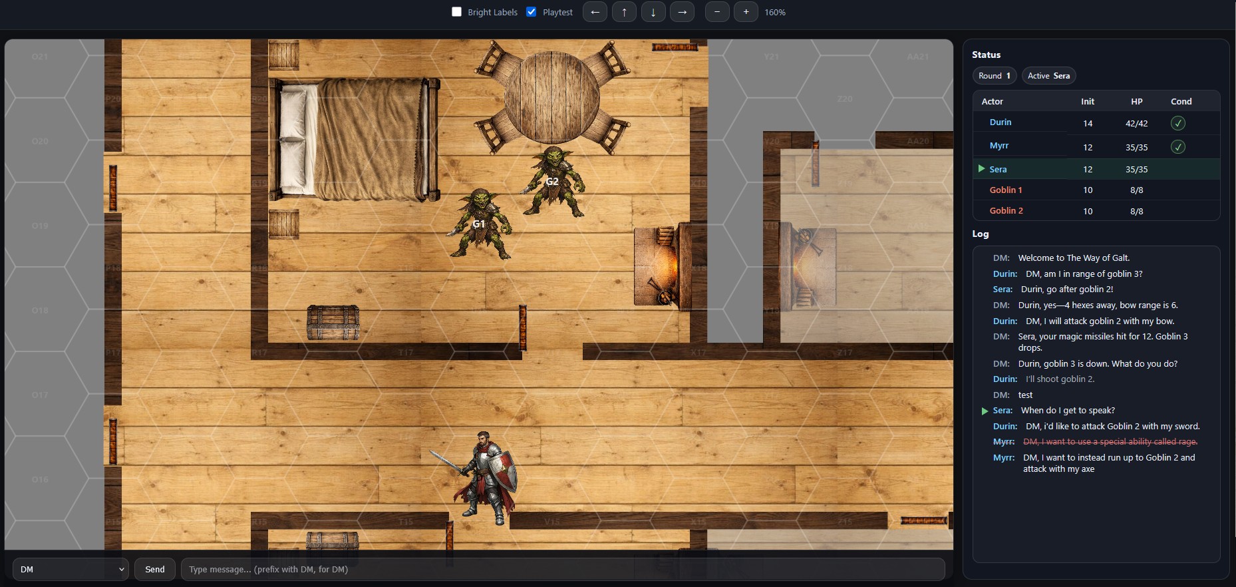This screenshot has width=1236, height=587.
Task: Zoom in with the plus button
Action: click(746, 12)
